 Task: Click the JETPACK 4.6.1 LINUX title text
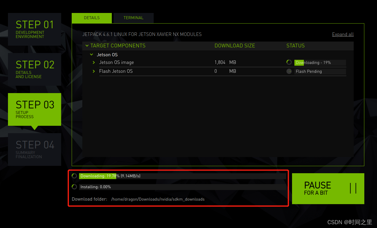coord(142,34)
